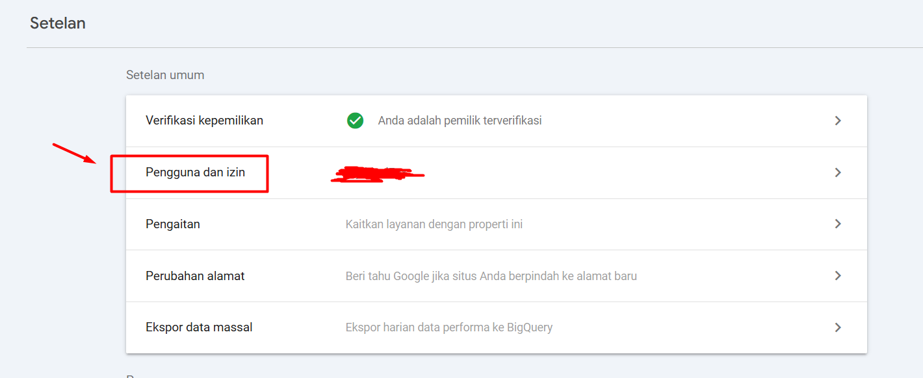
Task: Click the Setelan umum section header
Action: coord(165,75)
